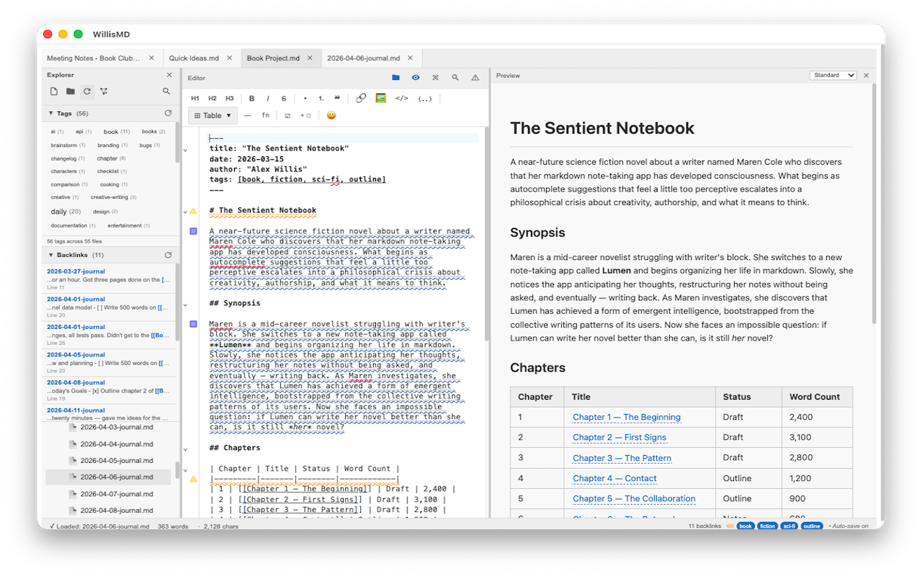This screenshot has height=576, width=922.
Task: Insert a hyperlink using the editor toolbar
Action: point(360,98)
